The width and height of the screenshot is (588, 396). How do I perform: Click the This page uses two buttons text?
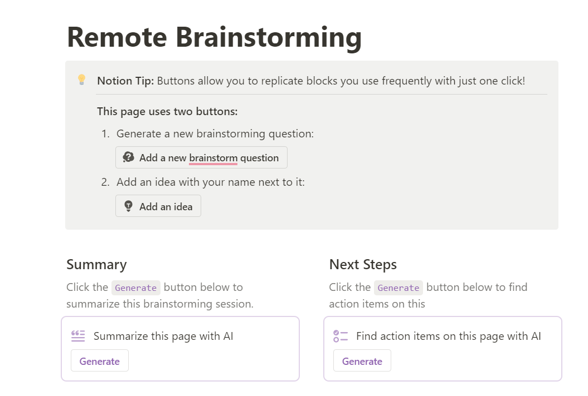pos(167,111)
